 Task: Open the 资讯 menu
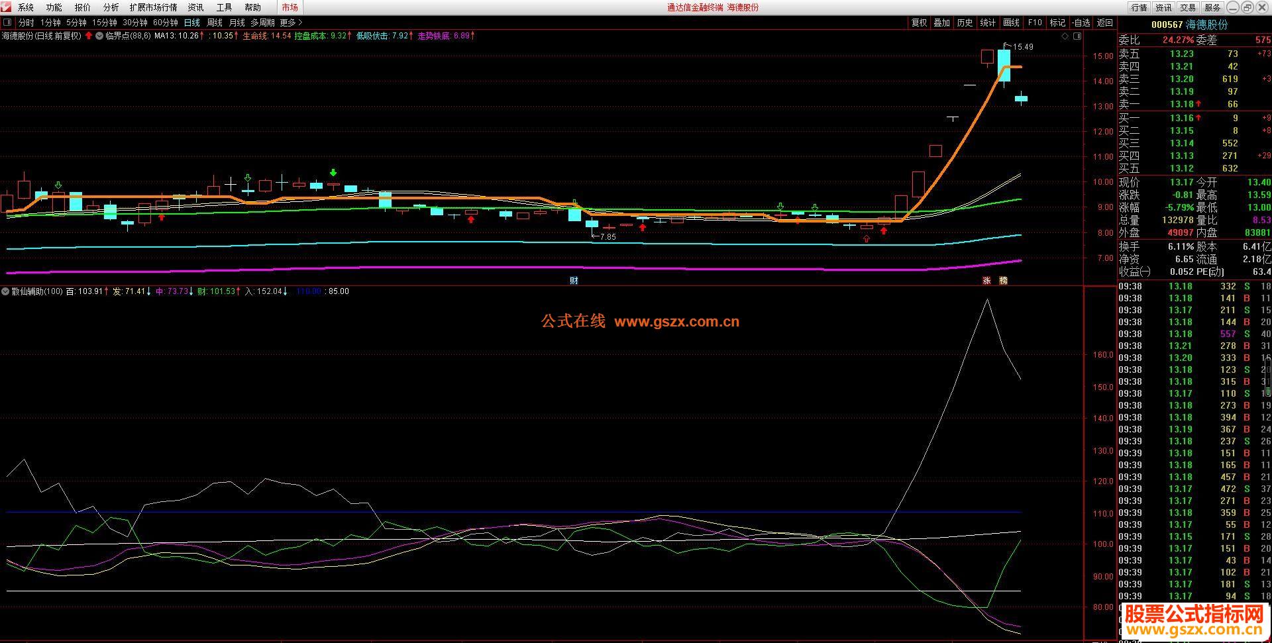tap(195, 7)
